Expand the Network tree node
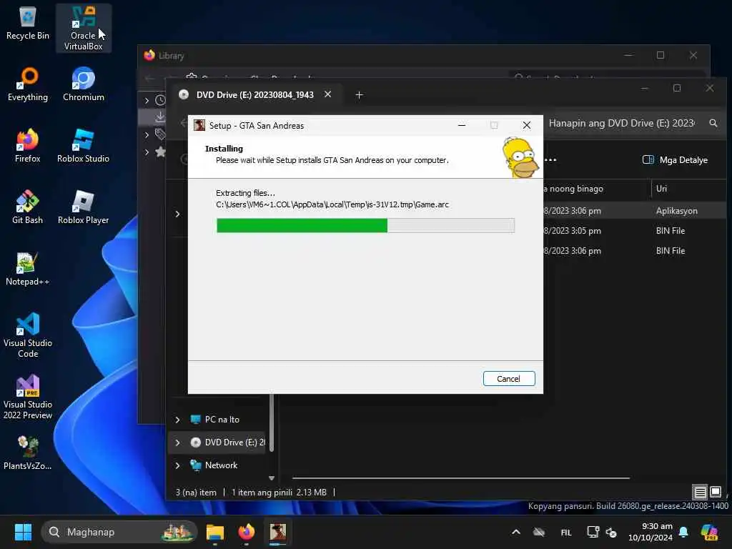This screenshot has width=732, height=549. pos(177,465)
